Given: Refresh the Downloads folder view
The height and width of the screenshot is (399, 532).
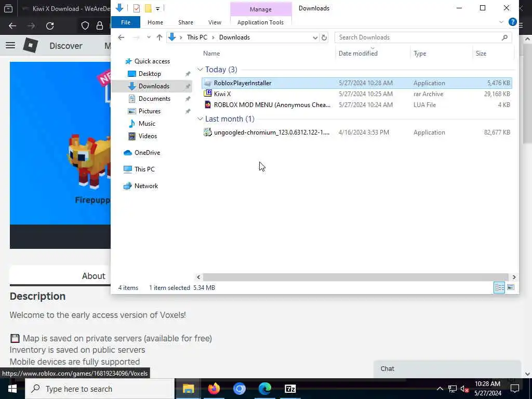Looking at the screenshot, I should (x=324, y=37).
